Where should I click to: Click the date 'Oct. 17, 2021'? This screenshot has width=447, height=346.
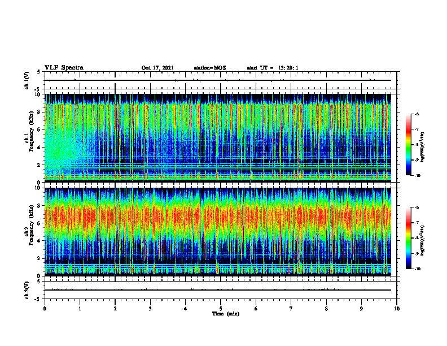coord(157,68)
